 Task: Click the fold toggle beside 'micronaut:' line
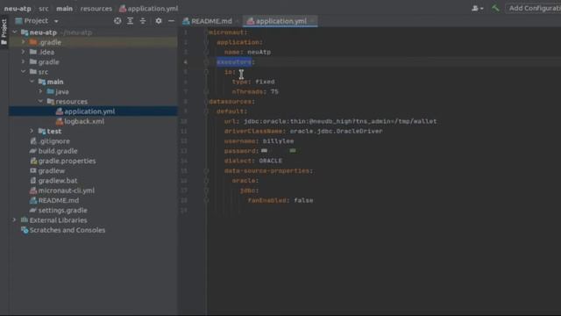click(x=206, y=32)
